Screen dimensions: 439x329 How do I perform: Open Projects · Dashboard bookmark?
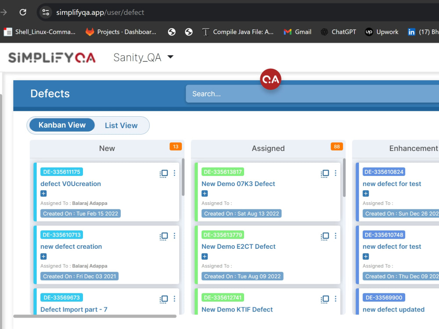(x=121, y=32)
